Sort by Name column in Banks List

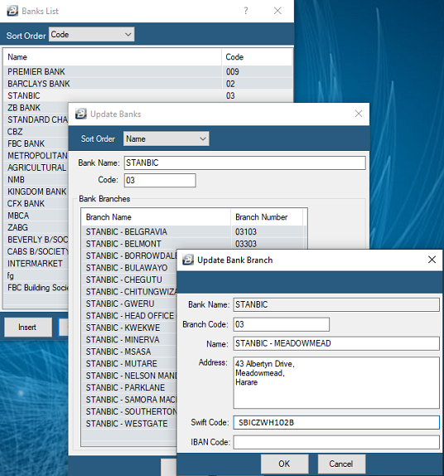(113, 57)
